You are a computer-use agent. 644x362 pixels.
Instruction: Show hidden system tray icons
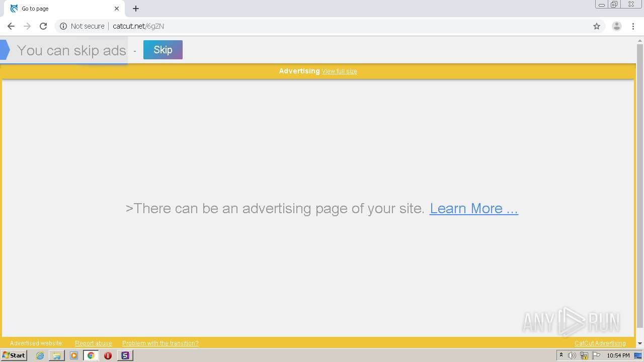click(561, 355)
